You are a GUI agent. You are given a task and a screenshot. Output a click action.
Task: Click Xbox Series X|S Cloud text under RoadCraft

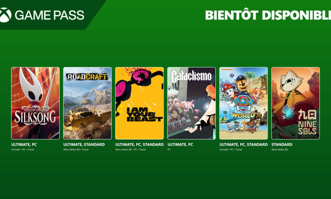click(x=76, y=150)
